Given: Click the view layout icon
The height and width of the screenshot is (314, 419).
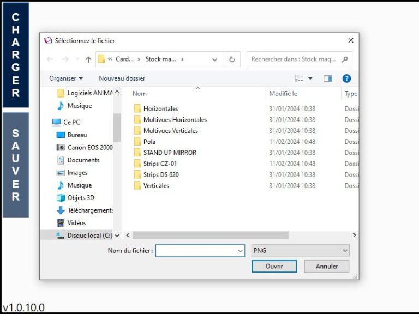Looking at the screenshot, I should pyautogui.click(x=300, y=78).
